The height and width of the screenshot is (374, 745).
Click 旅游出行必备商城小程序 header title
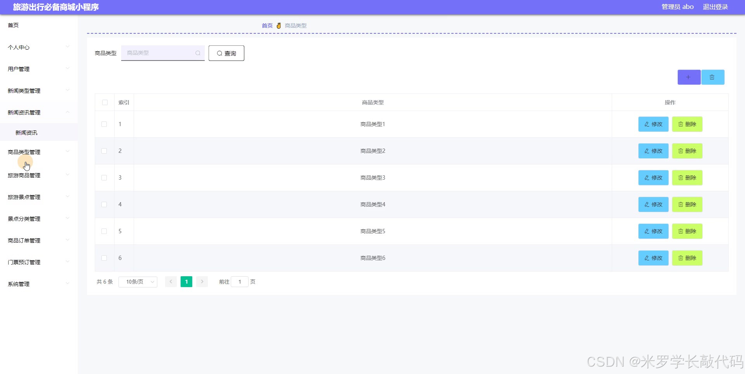(56, 7)
